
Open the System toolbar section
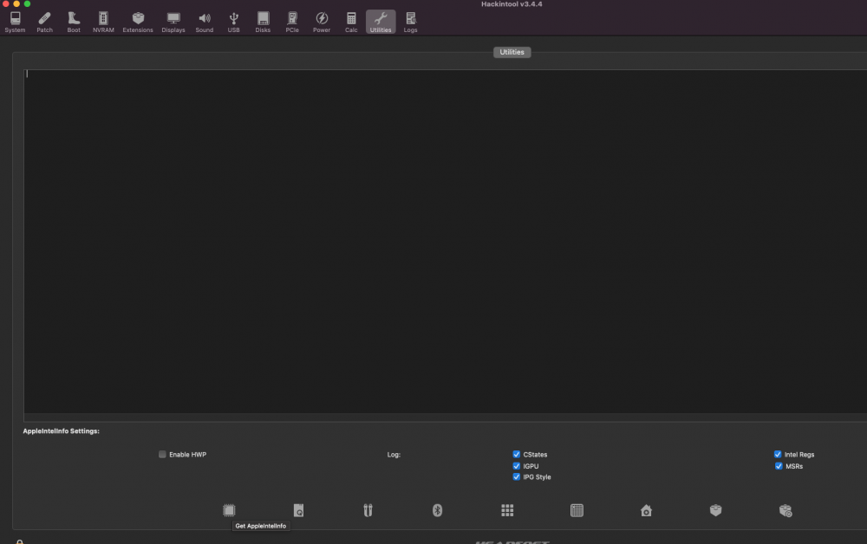(x=15, y=23)
